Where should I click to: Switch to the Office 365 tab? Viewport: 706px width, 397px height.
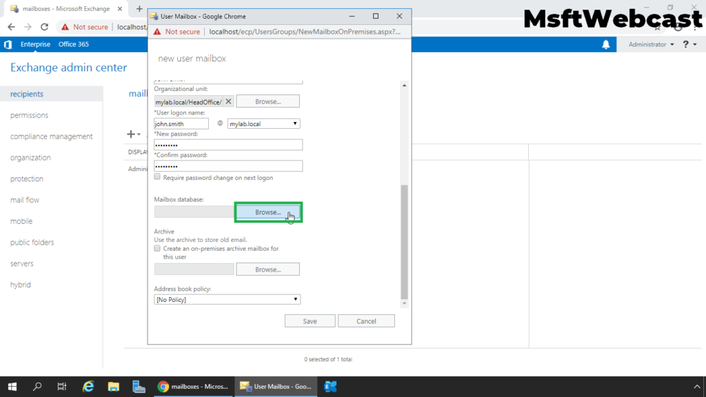coord(73,44)
